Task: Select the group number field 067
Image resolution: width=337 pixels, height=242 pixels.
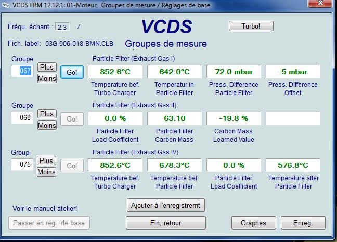Action: pyautogui.click(x=22, y=71)
